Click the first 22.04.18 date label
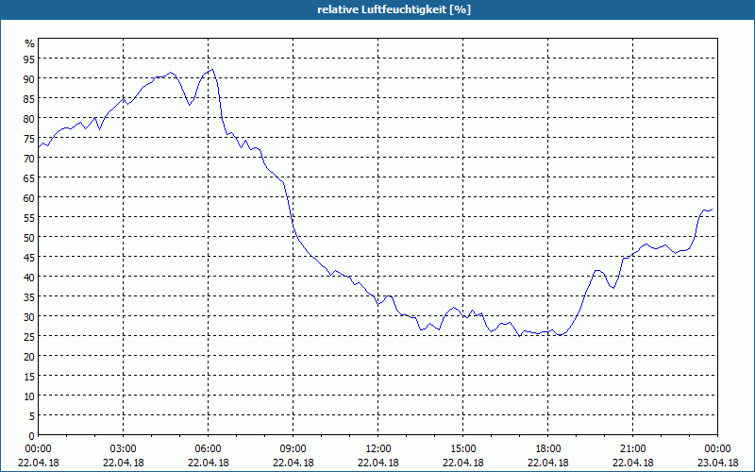This screenshot has height=472, width=755. [x=39, y=463]
